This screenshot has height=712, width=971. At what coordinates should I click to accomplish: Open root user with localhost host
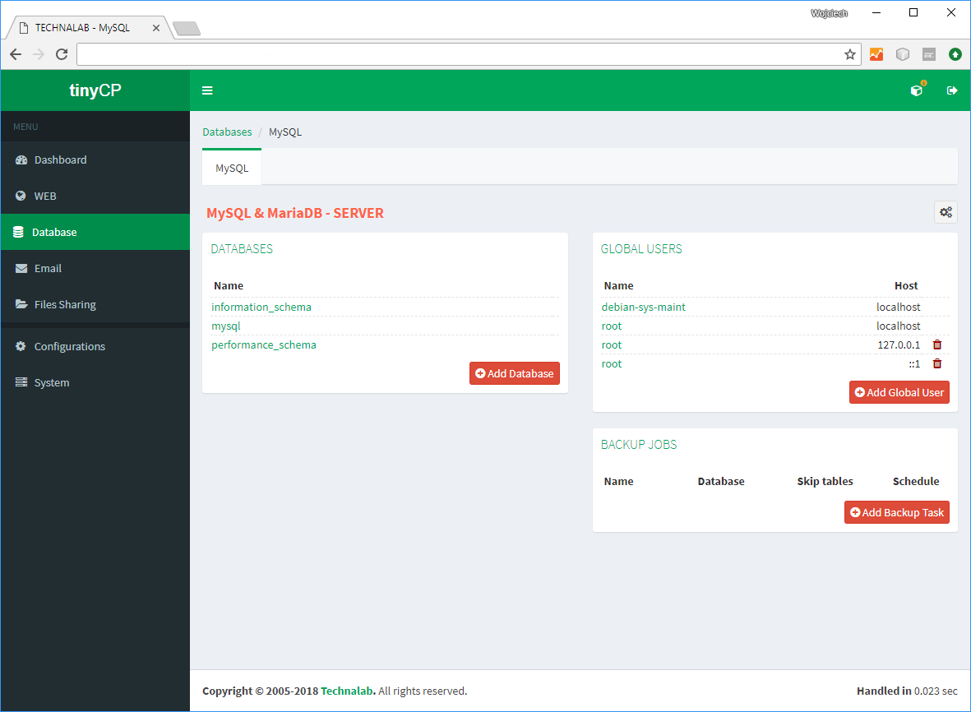(611, 326)
